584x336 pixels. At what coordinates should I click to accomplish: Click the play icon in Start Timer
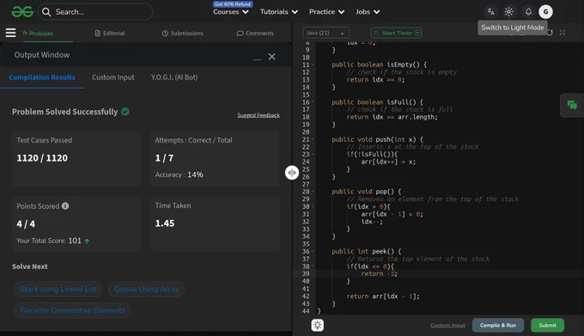[x=417, y=33]
